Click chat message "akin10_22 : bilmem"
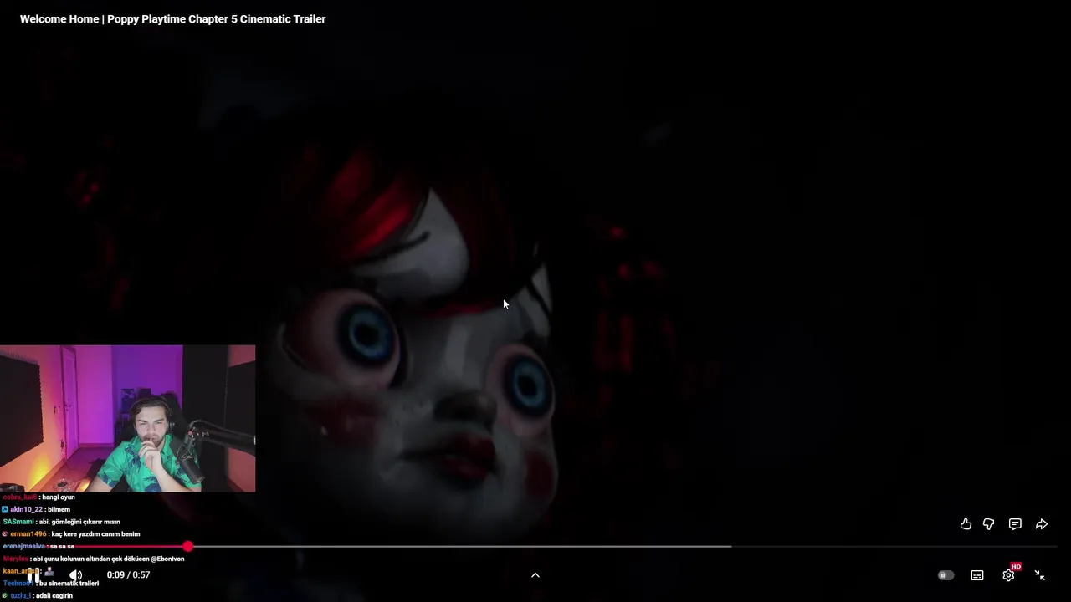The width and height of the screenshot is (1071, 602). (x=36, y=509)
